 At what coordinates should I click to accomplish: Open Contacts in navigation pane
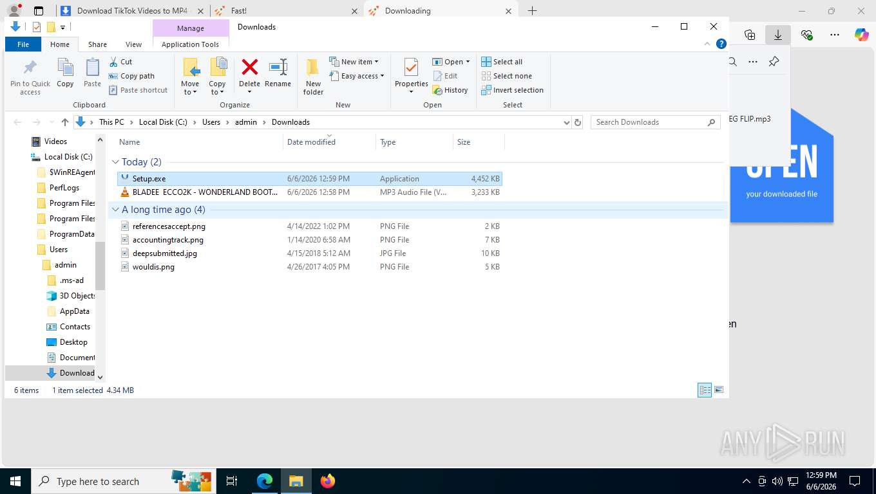click(x=75, y=327)
